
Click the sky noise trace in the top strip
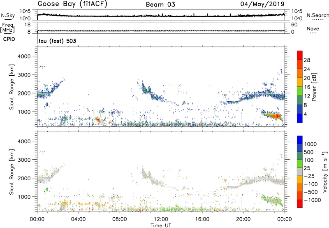click(161, 16)
